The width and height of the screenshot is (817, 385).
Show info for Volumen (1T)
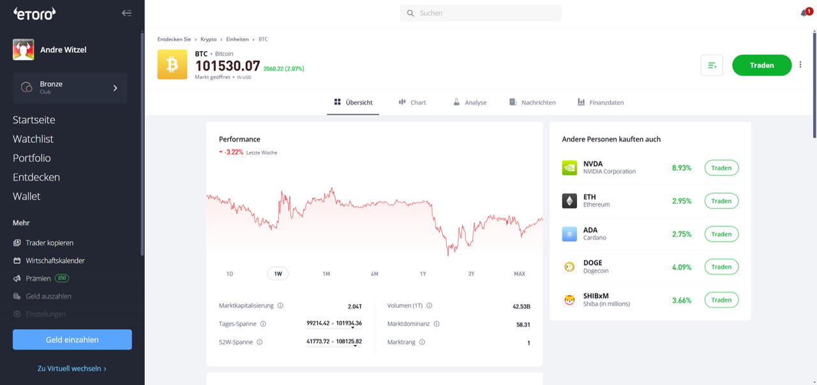(x=429, y=306)
